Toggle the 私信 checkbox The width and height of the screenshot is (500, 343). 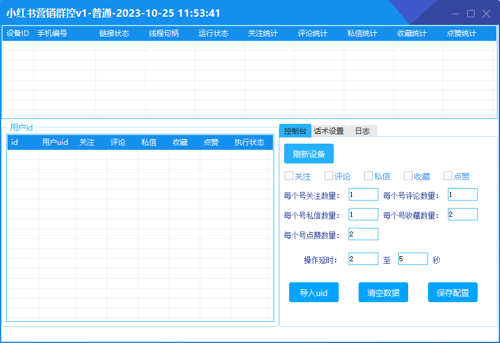(x=368, y=176)
